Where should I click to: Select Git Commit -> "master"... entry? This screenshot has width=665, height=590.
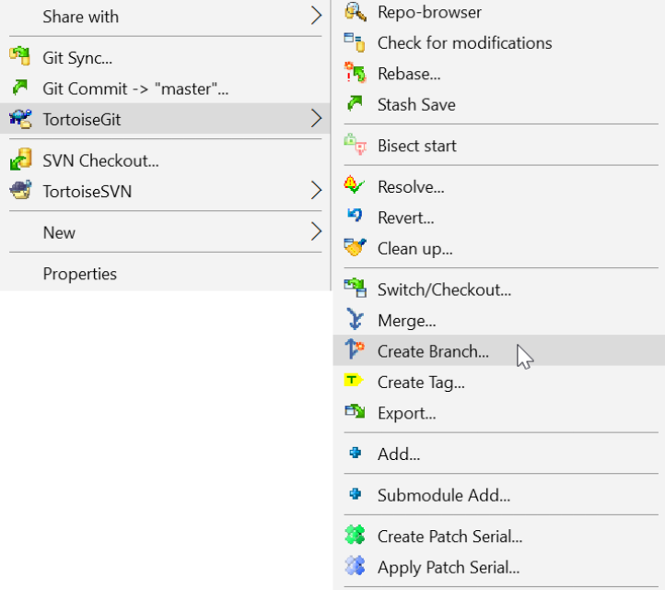click(x=135, y=88)
